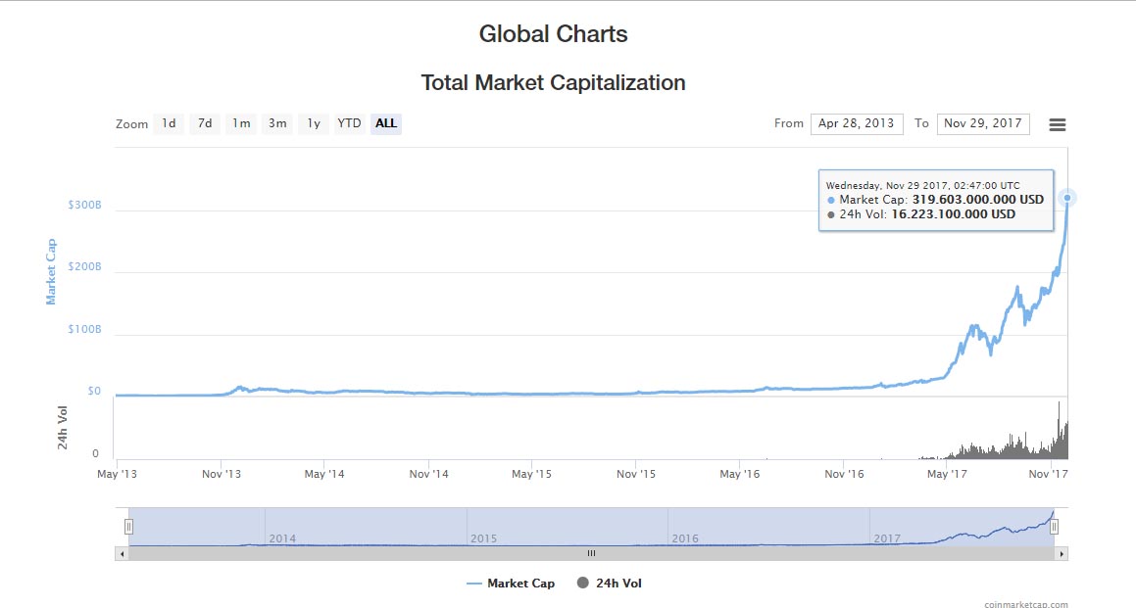The image size is (1136, 608).
Task: Open the chart hamburger context menu
Action: [1057, 124]
